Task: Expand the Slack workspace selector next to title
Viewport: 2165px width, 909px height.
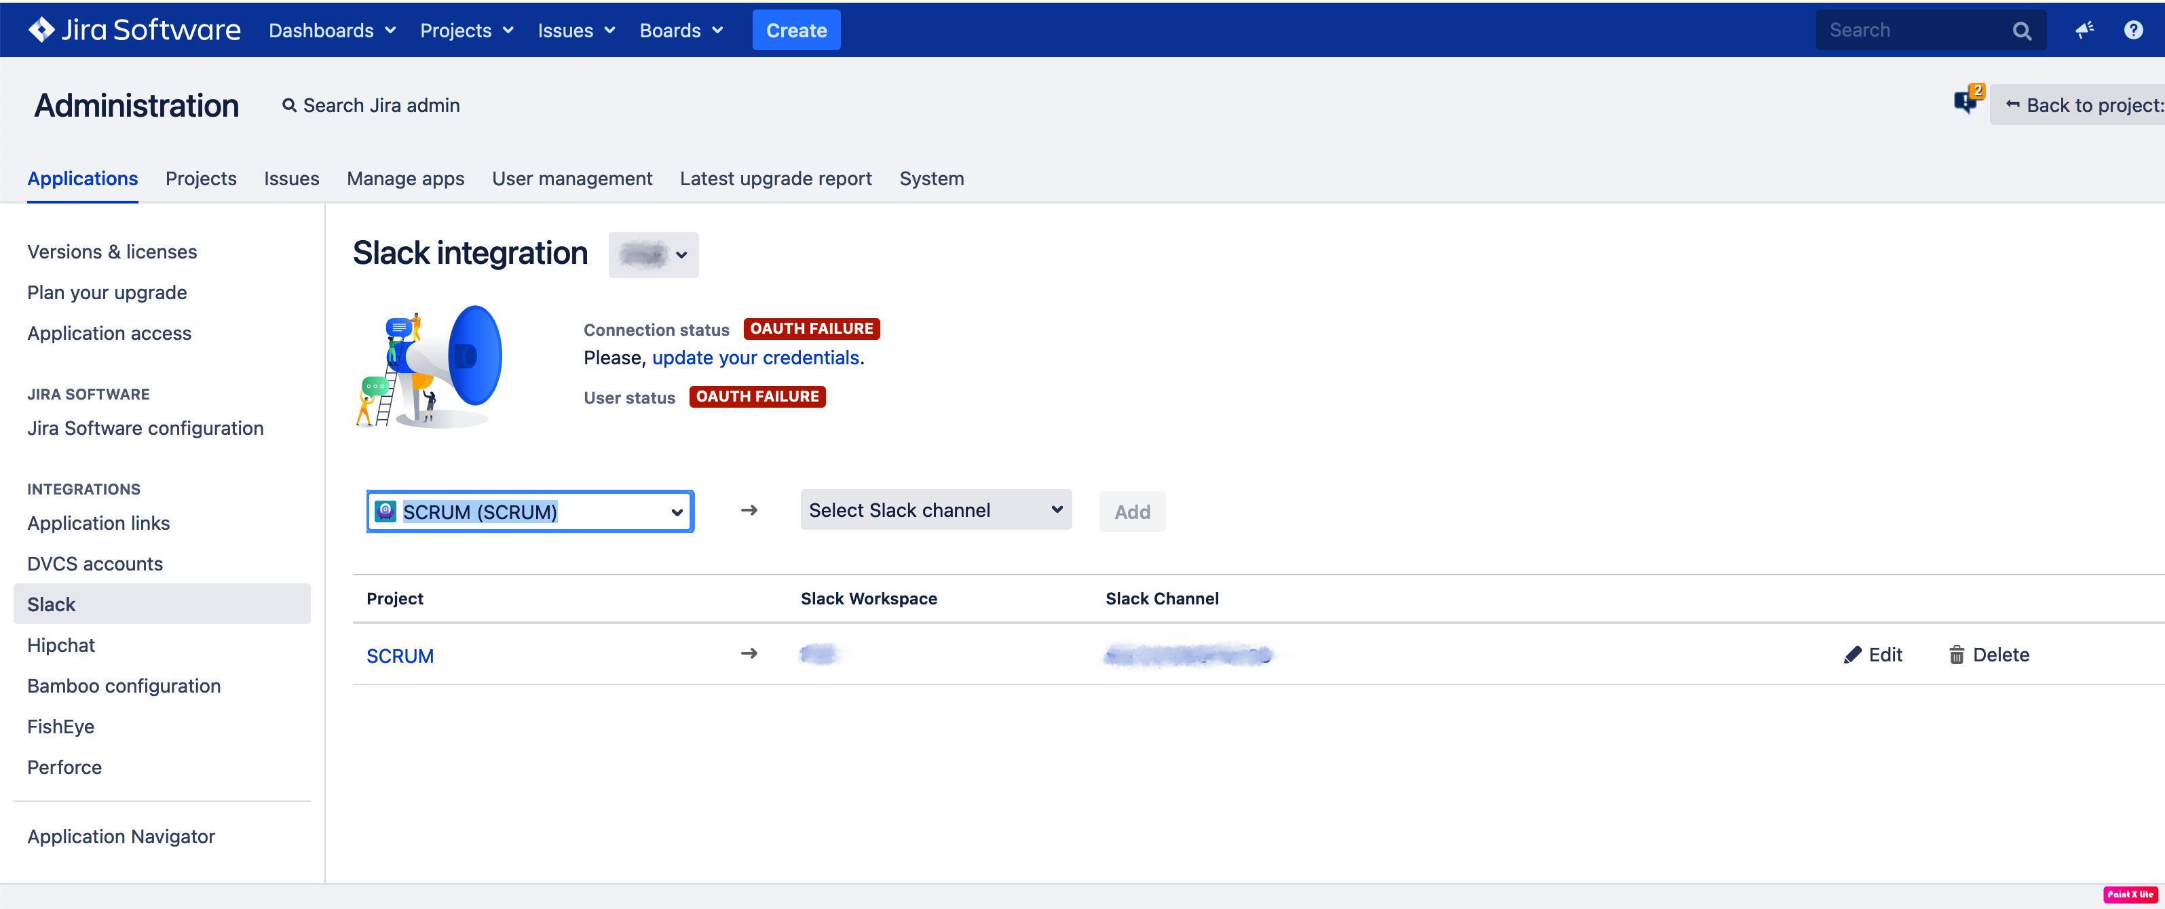Action: [x=653, y=254]
